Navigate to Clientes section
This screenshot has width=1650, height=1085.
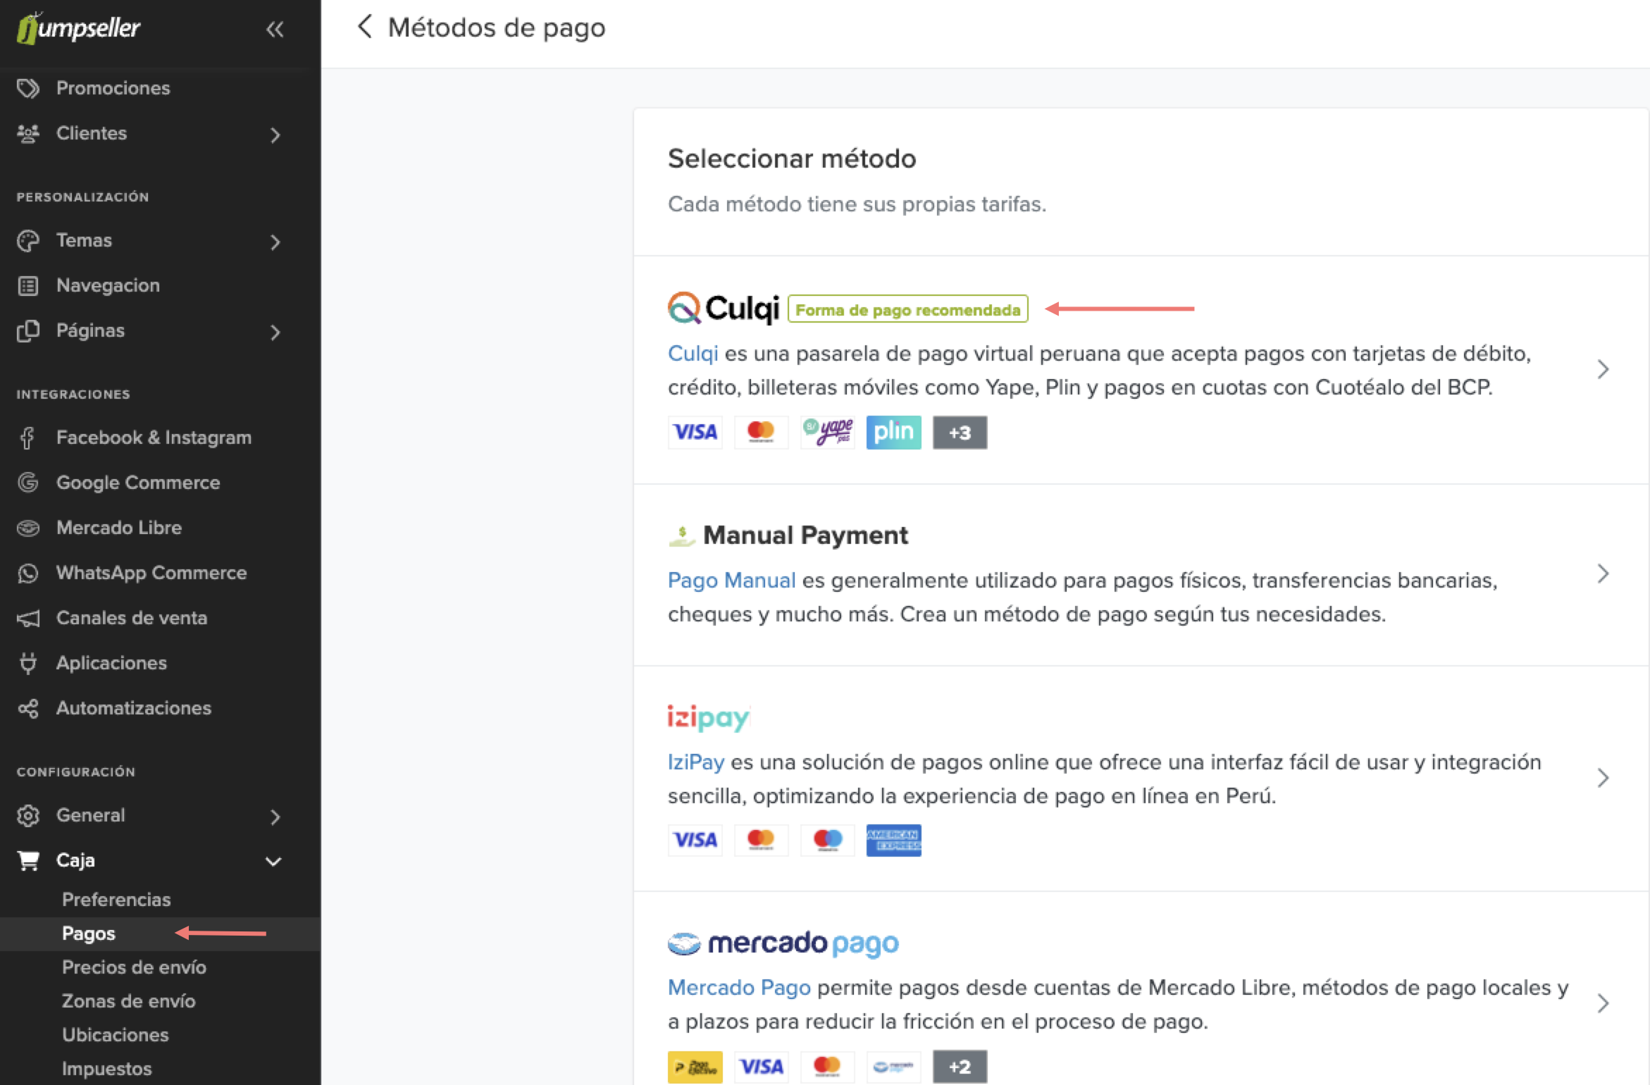(x=92, y=133)
